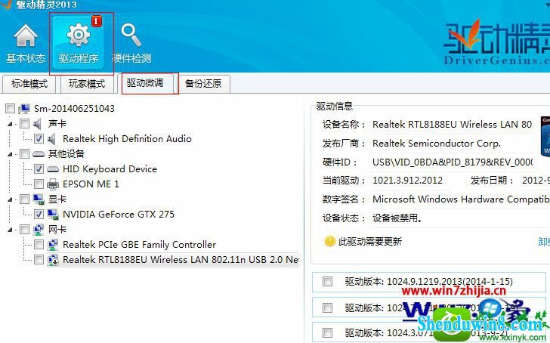Click the Sm-20140625 1043 computer name

[x=74, y=109]
